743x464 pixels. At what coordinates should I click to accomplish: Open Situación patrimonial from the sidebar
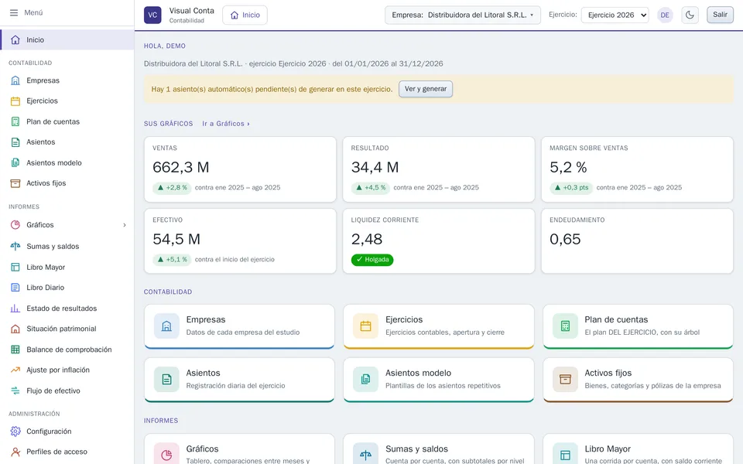67,329
